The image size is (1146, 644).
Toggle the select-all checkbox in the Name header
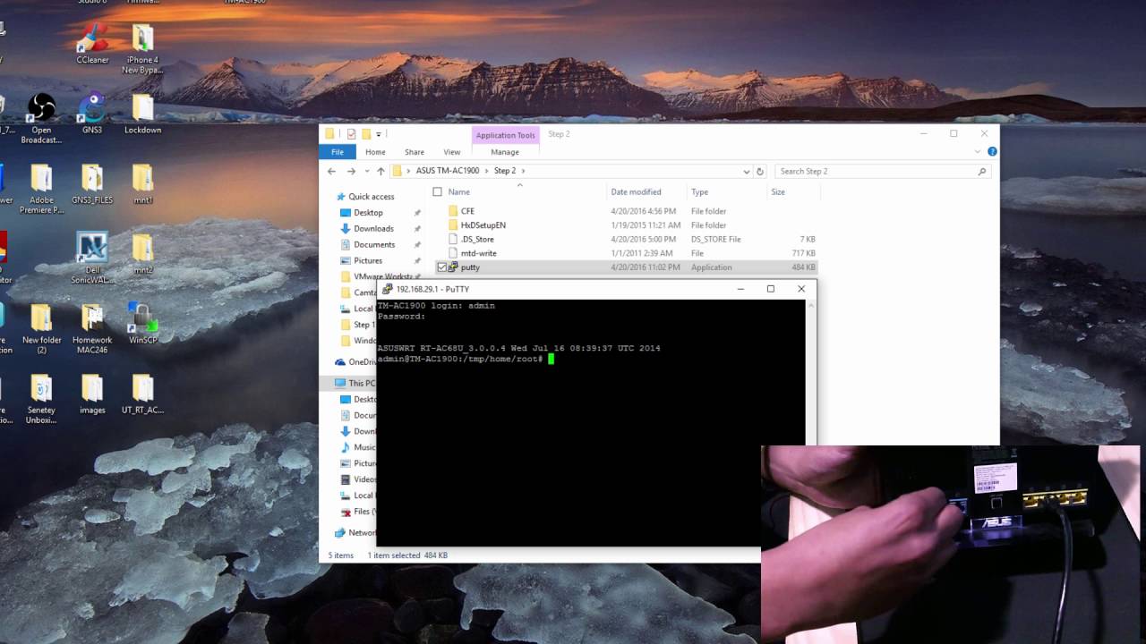coord(437,191)
